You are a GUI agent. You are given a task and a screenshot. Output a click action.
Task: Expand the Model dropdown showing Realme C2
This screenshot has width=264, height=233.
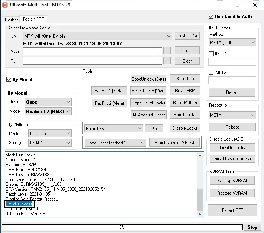[x=48, y=112]
